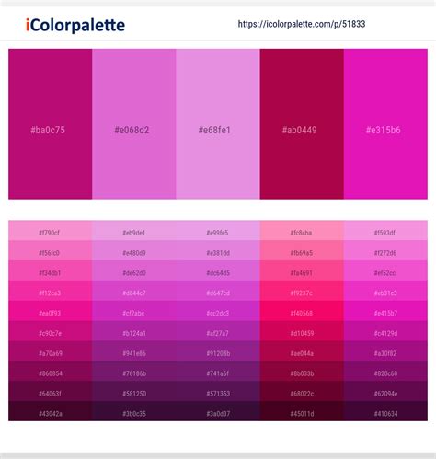Select the #e415b7 shade cell

pos(385,311)
